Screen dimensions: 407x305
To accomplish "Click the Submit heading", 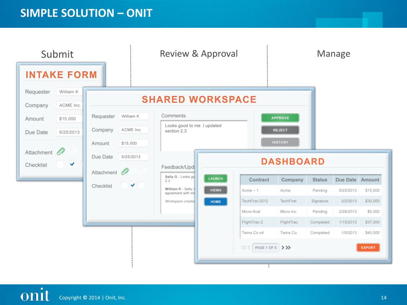I will click(57, 54).
